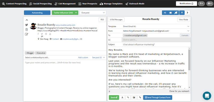Image resolution: width=214 pixels, height=102 pixels.
Task: Click the filter funnel icon button
Action: coord(182,13)
